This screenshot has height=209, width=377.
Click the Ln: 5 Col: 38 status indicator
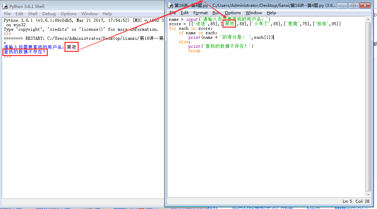356,201
